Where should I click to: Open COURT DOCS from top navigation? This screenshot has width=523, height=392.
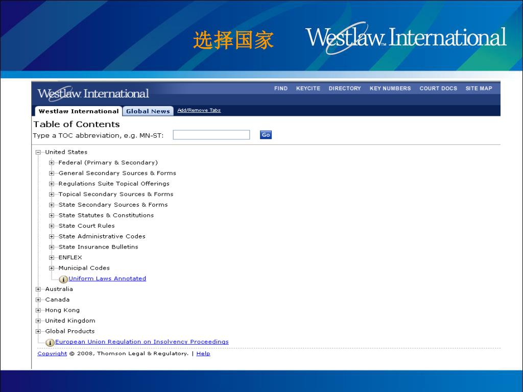point(438,88)
